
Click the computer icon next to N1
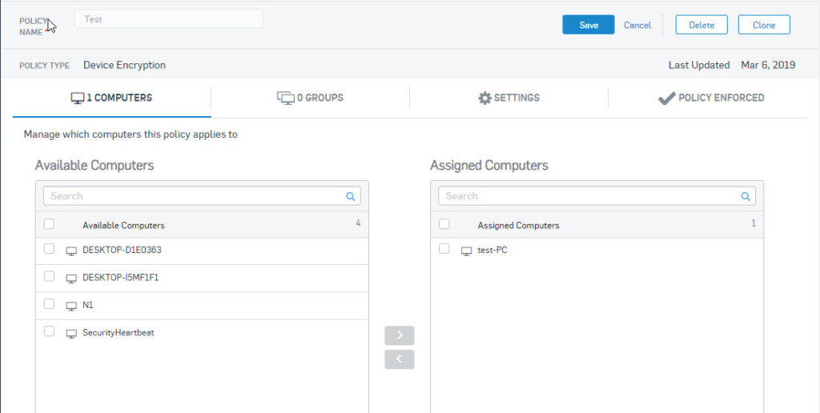[x=71, y=307]
